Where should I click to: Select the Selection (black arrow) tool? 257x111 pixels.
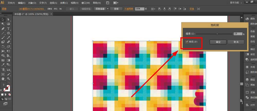point(3,20)
